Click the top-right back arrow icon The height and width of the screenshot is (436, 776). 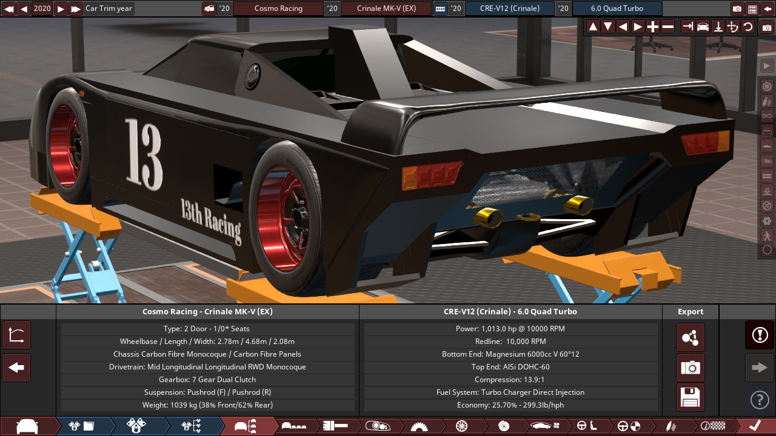(x=768, y=8)
